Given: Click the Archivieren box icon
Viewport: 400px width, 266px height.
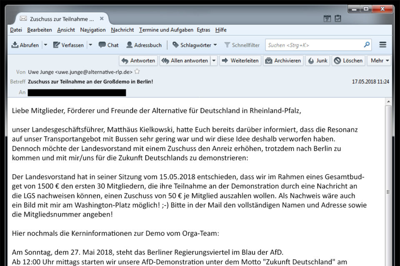Looking at the screenshot, I should pyautogui.click(x=269, y=61).
